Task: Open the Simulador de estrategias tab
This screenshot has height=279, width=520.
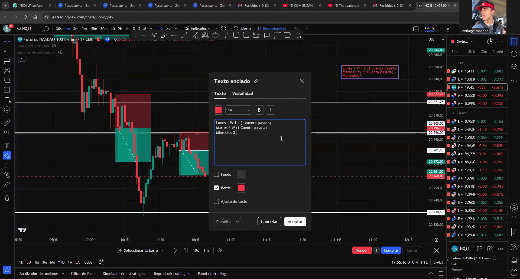Action: [x=124, y=274]
